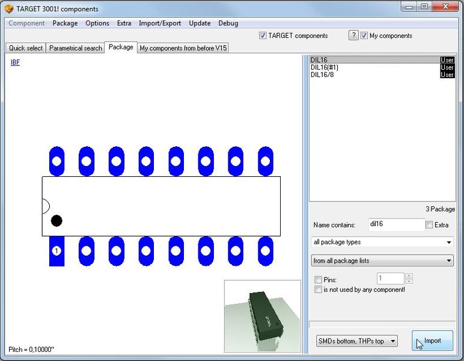464x361 pixels.
Task: Open the Options menu
Action: coord(97,23)
